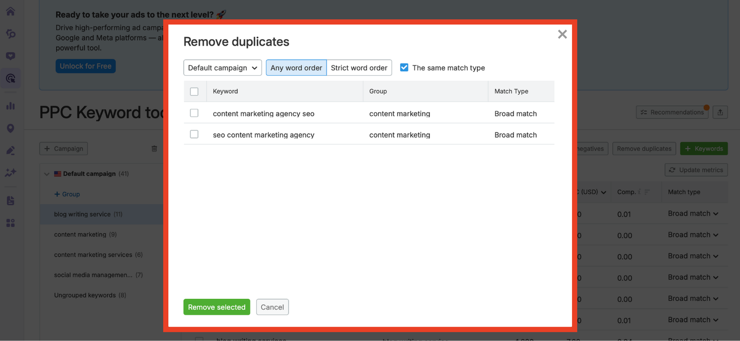This screenshot has width=740, height=341.
Task: Open the Default campaign dropdown in dialog
Action: coord(222,68)
